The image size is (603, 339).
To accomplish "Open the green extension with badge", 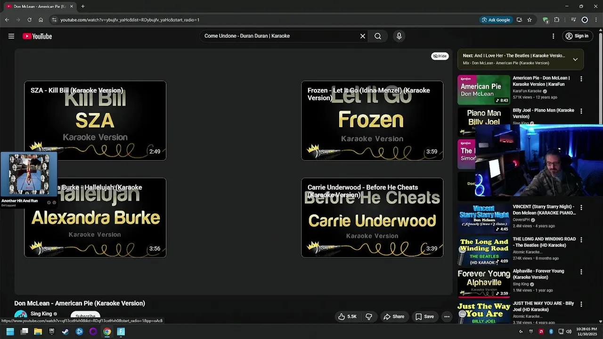I will point(546,20).
